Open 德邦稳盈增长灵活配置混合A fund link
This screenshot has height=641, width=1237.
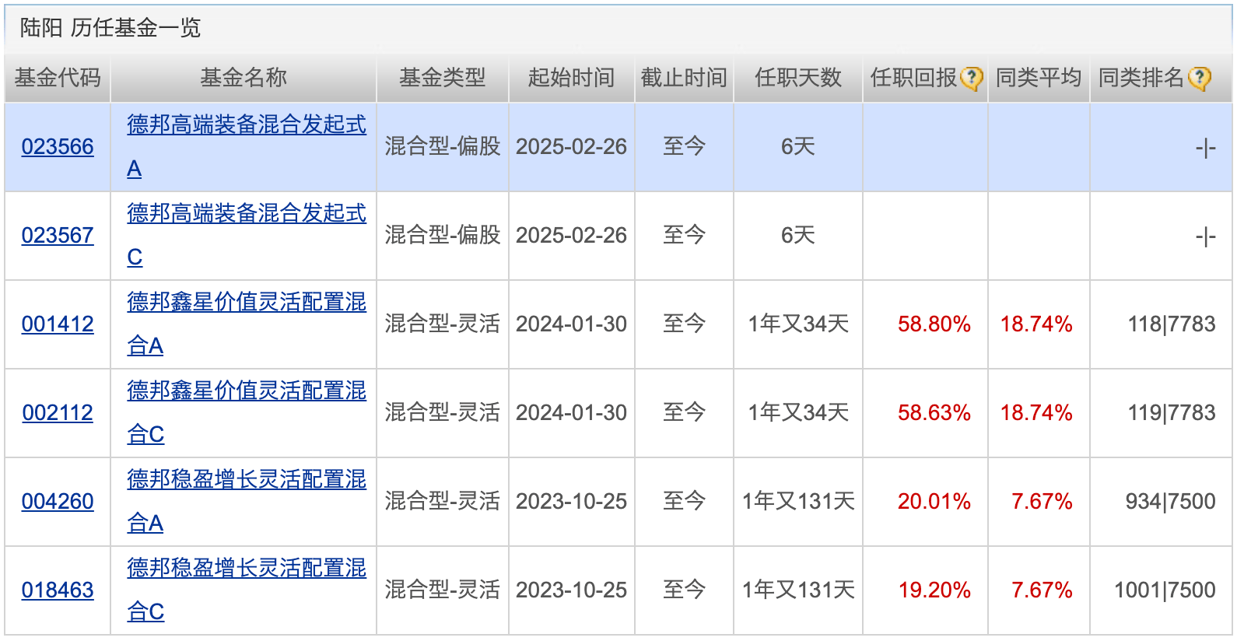(x=247, y=501)
